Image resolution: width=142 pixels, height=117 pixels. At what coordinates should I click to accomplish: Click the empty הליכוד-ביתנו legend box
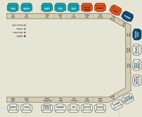click(25, 25)
